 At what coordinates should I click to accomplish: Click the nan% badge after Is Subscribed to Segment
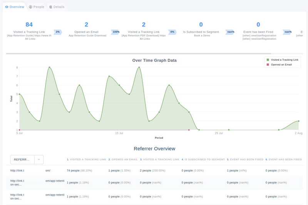[x=230, y=32]
